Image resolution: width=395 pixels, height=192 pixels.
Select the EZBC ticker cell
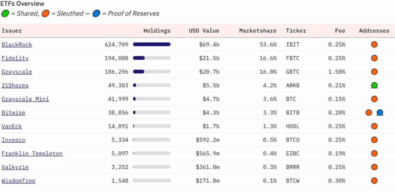[x=293, y=153]
